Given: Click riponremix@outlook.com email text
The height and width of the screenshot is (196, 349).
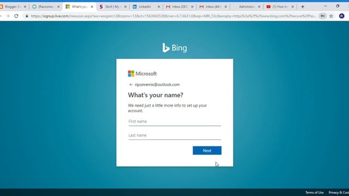Looking at the screenshot, I should [157, 85].
